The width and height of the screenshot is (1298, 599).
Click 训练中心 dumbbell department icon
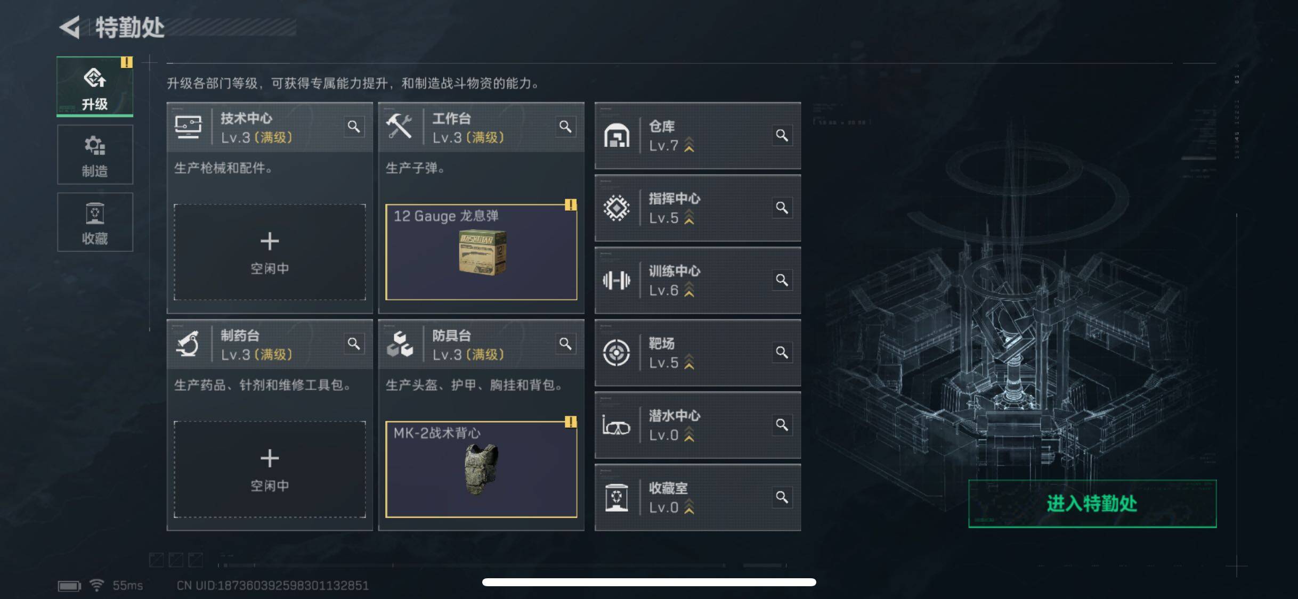tap(616, 280)
